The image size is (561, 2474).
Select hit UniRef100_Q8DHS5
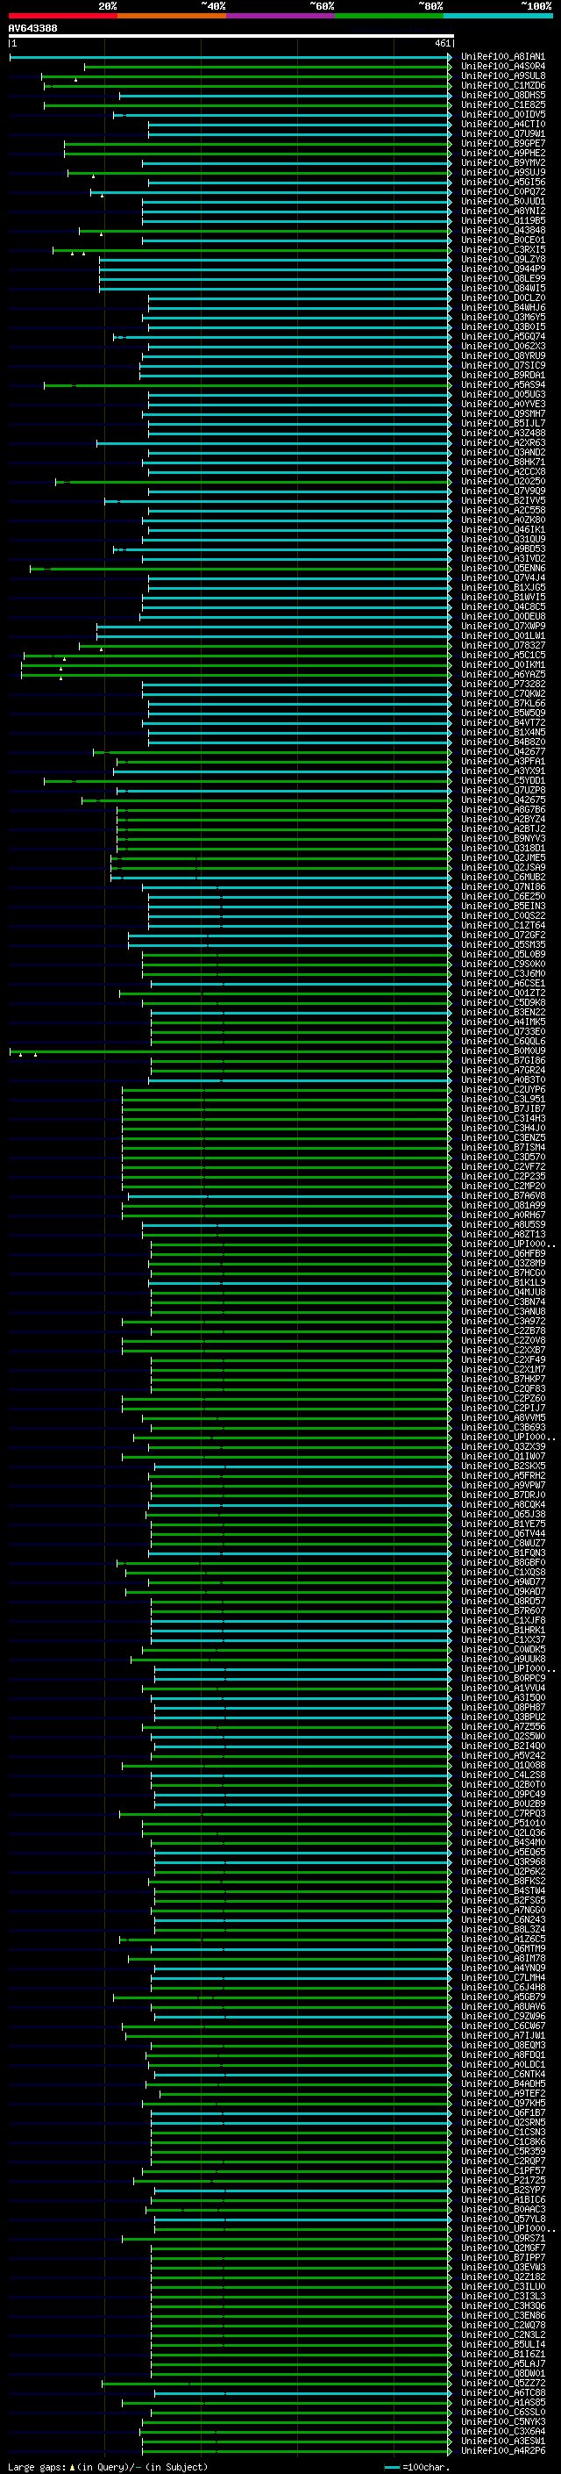[x=502, y=95]
